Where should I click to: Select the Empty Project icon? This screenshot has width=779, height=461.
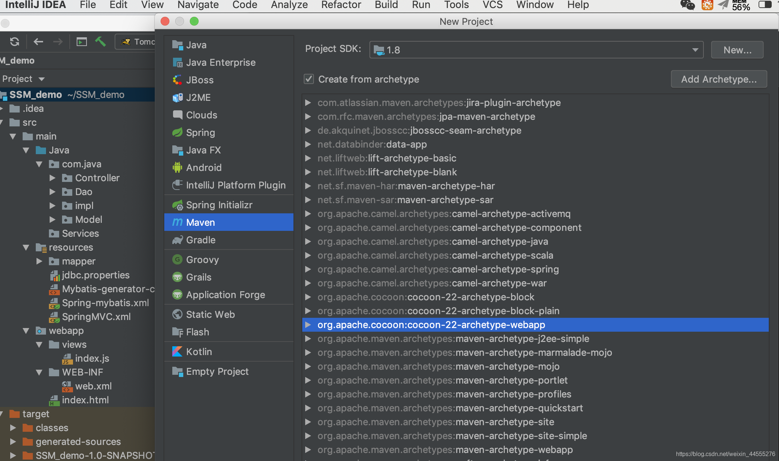pyautogui.click(x=177, y=372)
